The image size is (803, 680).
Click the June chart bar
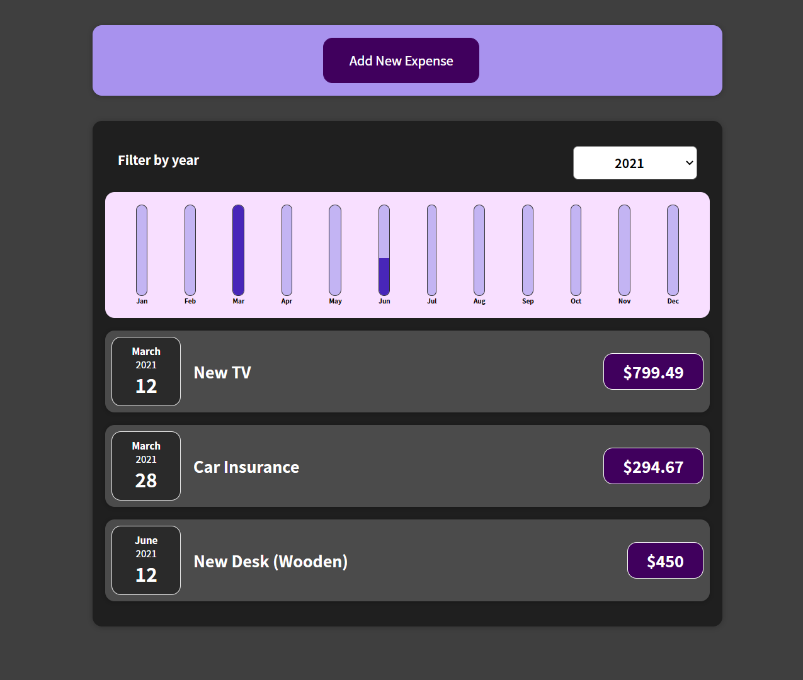click(x=384, y=249)
